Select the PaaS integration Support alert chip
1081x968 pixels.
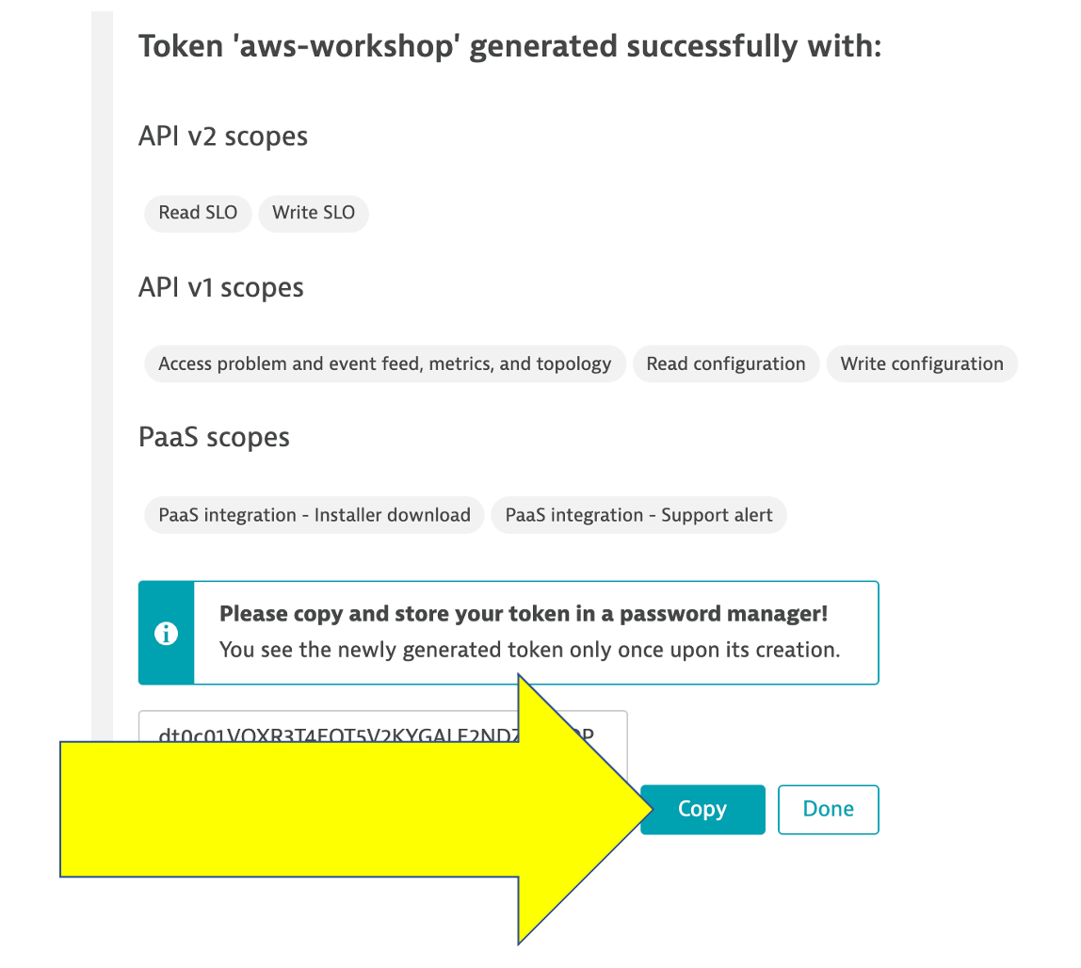(x=638, y=515)
